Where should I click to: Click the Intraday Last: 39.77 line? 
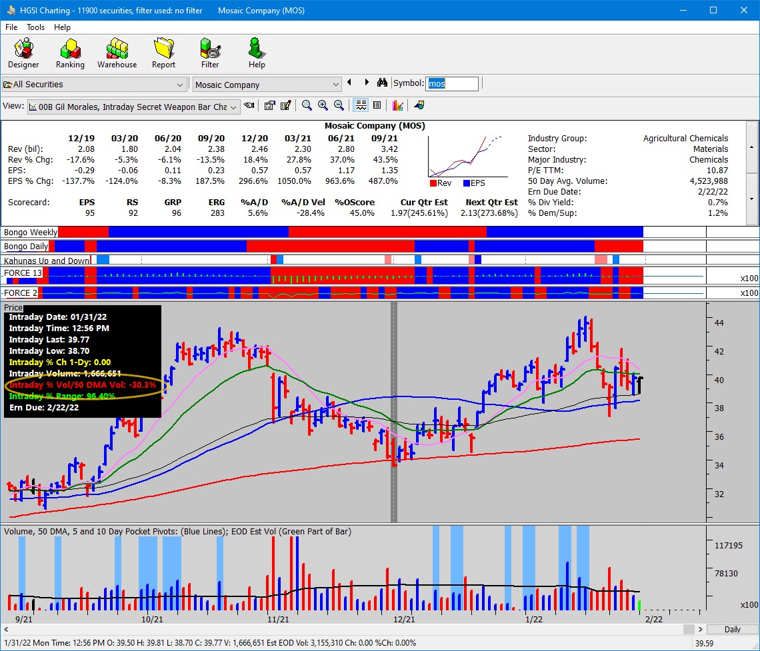click(x=49, y=340)
